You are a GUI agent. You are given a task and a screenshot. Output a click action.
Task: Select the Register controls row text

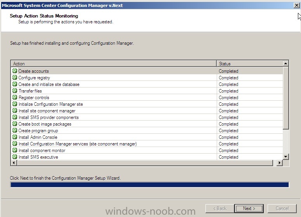(x=34, y=98)
